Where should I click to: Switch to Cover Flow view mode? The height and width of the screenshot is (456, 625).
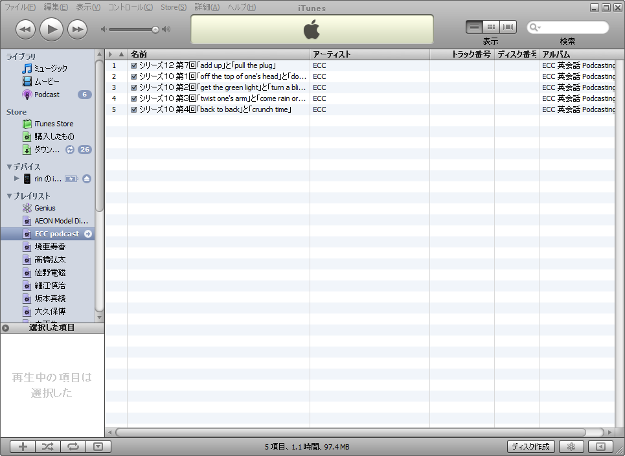click(508, 27)
